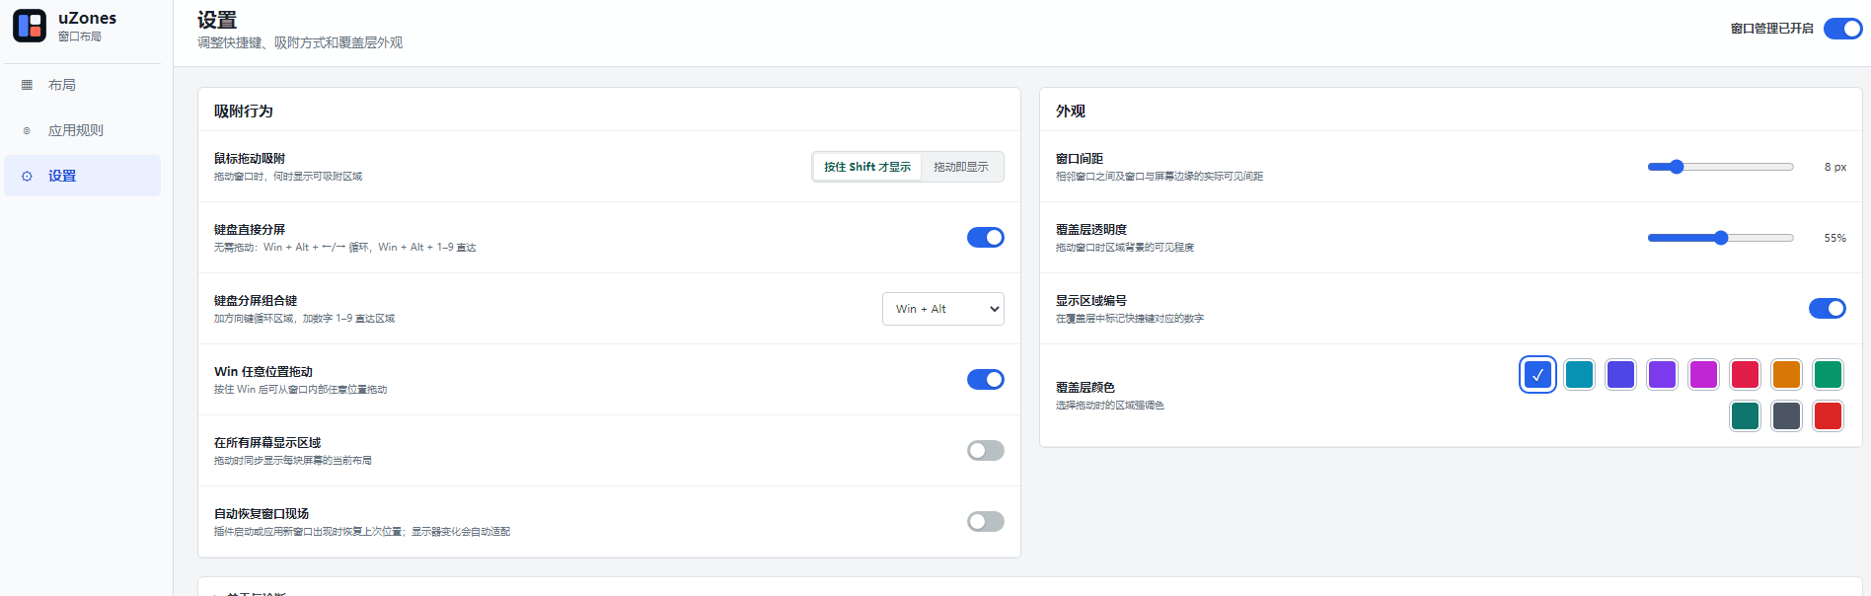Pick the red swatch right of slate gray

tap(1828, 416)
